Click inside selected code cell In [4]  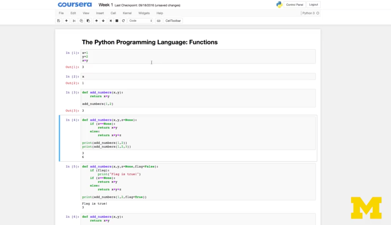[198, 133]
